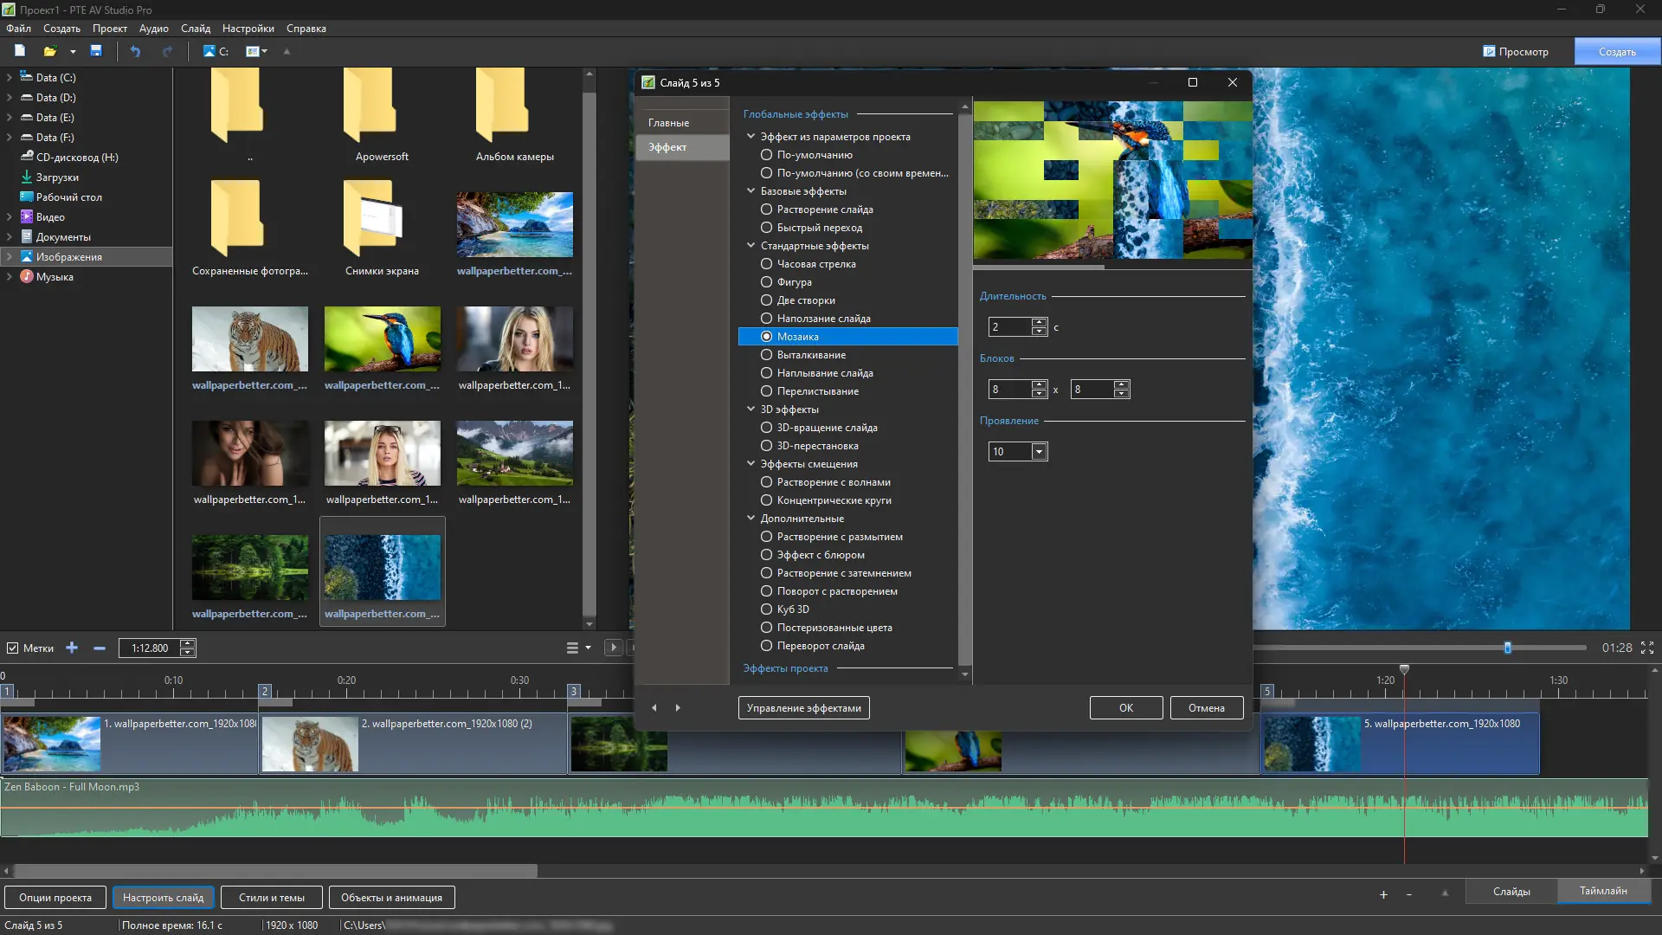Add a timeline marker with plus icon
Screen dimensions: 1662x935
pos(72,648)
